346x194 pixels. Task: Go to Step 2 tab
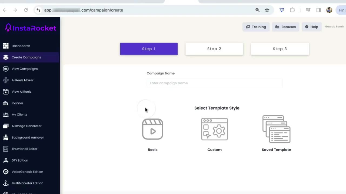pos(214,49)
